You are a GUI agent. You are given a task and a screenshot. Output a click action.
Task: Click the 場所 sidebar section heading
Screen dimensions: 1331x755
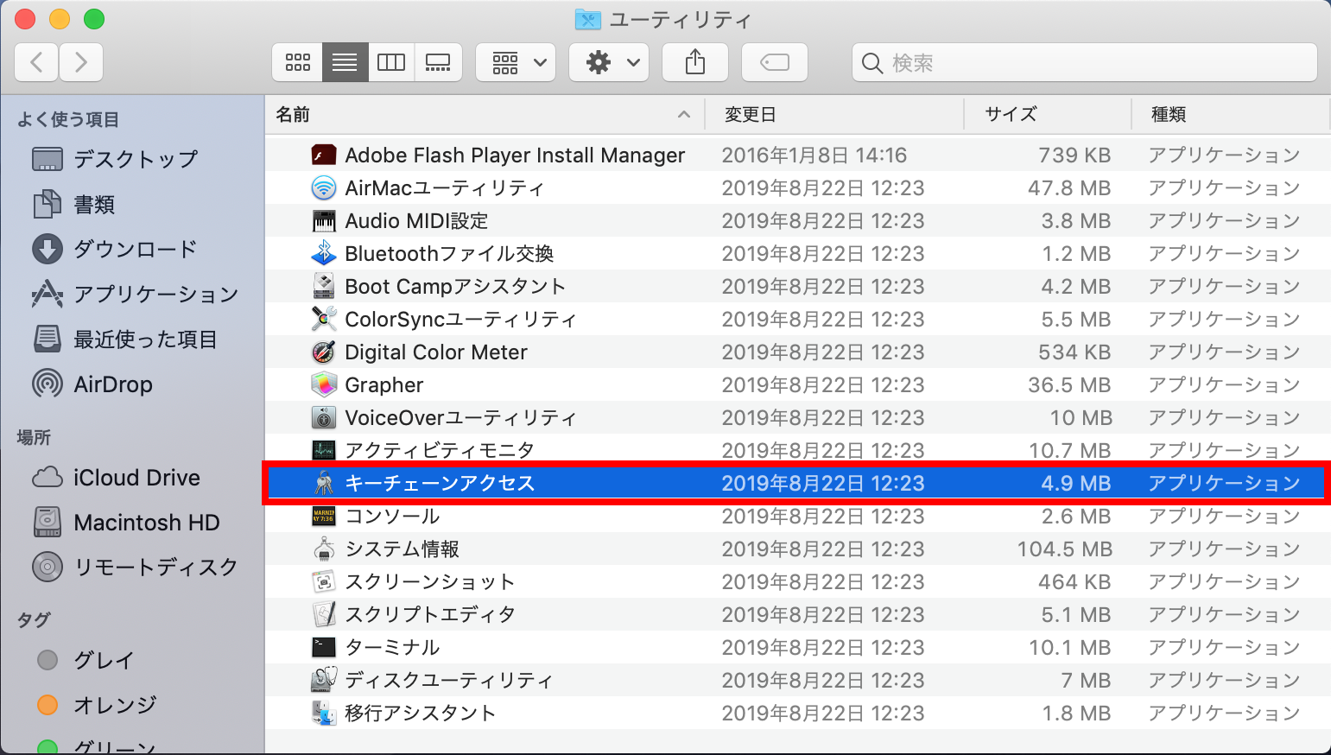[x=34, y=437]
